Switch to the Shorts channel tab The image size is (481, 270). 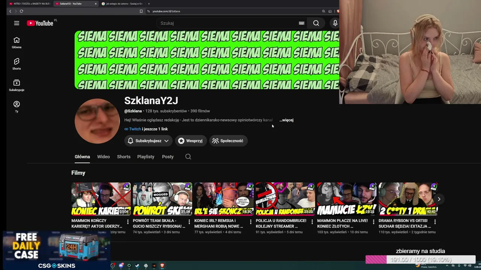[124, 157]
